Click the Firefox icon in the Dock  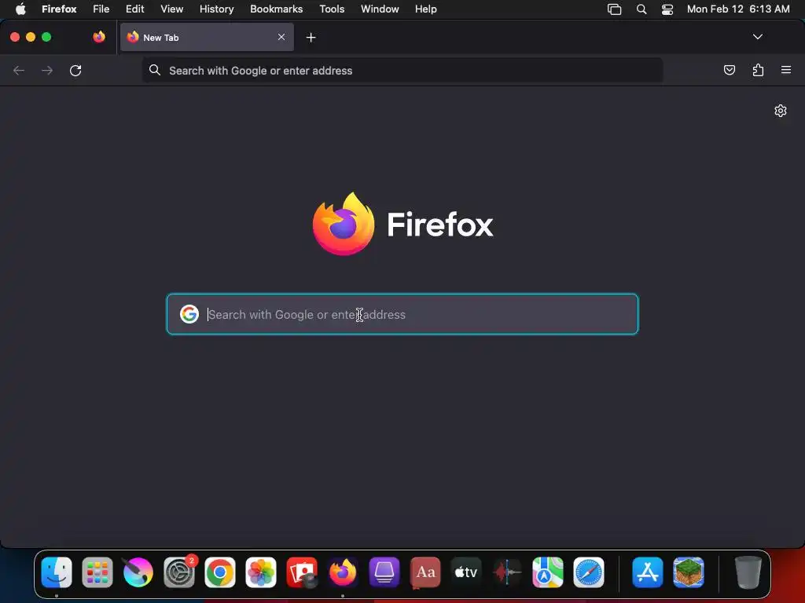(343, 572)
